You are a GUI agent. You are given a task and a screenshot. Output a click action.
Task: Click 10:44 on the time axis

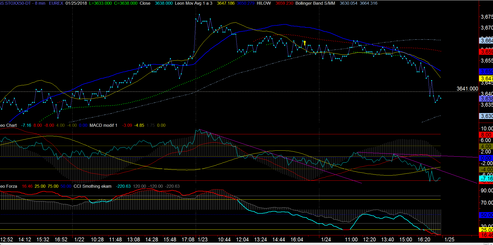(x=224, y=240)
